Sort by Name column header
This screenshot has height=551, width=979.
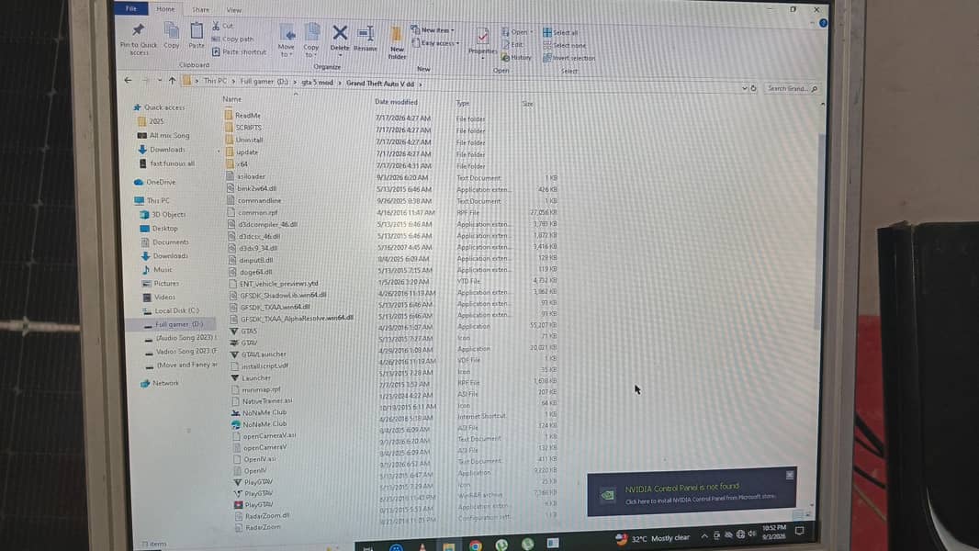pyautogui.click(x=231, y=98)
